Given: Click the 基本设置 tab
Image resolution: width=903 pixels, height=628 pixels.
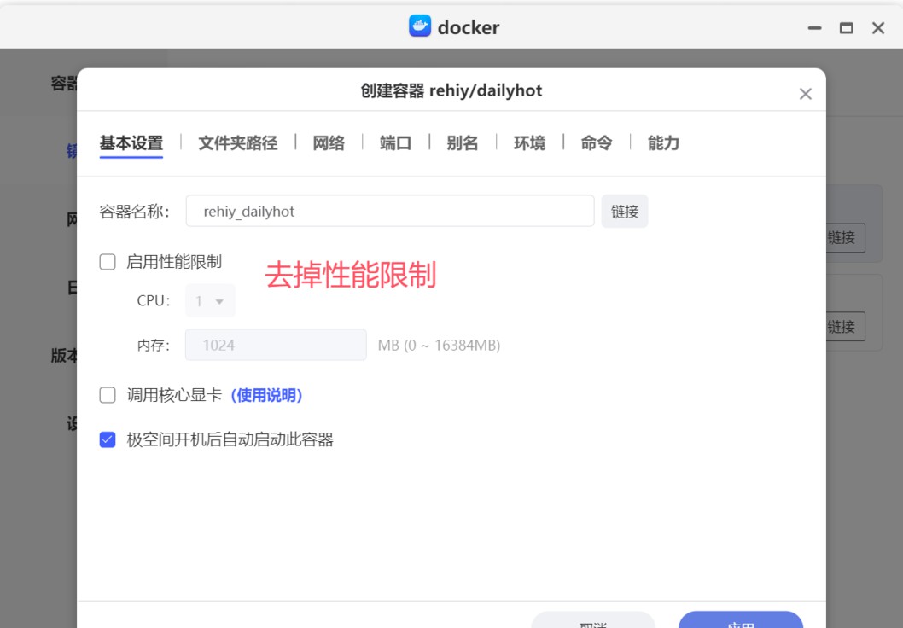Looking at the screenshot, I should (x=131, y=142).
